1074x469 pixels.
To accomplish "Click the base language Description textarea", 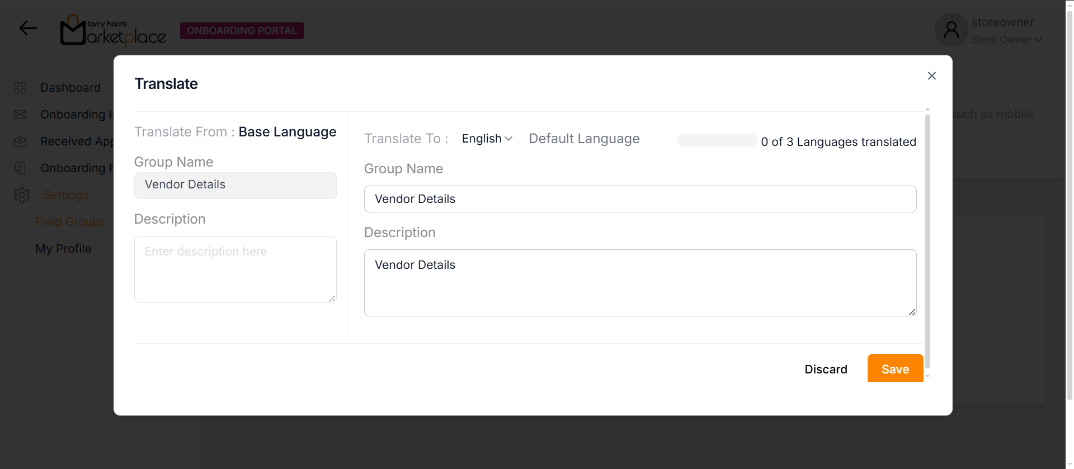I will pos(235,269).
